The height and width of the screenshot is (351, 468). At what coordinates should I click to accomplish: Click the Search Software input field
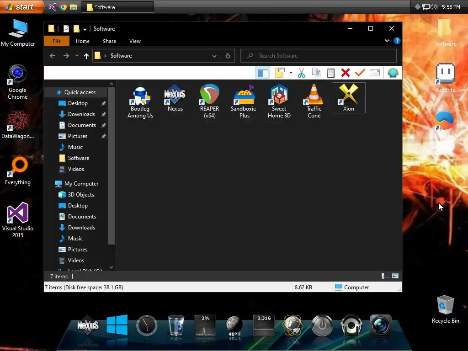319,56
